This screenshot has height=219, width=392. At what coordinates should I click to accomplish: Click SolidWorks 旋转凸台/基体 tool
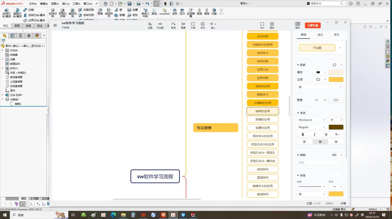pos(17,13)
